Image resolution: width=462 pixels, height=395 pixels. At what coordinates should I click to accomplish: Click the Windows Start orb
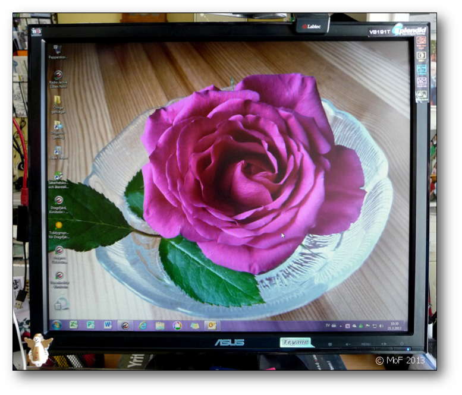pos(56,325)
